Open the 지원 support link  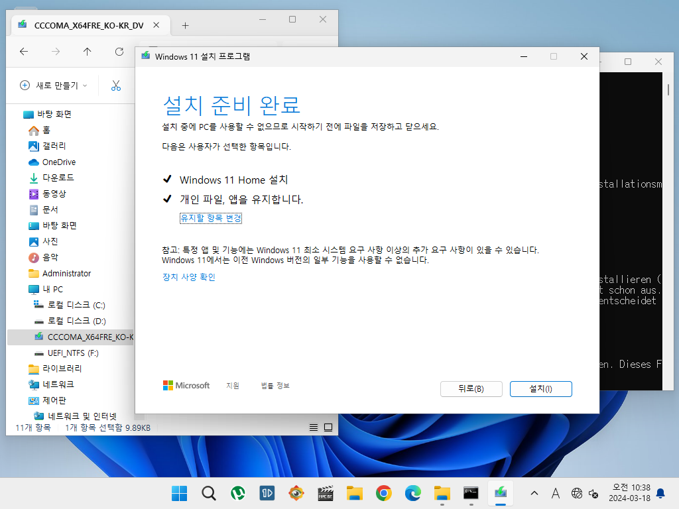[233, 385]
